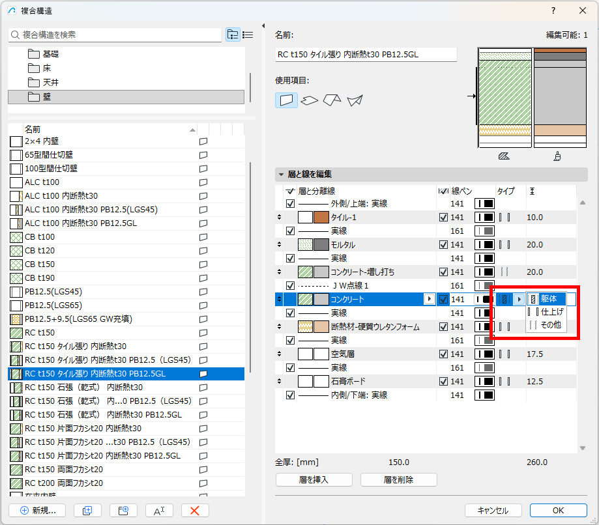Click the 層を挿入 button
The height and width of the screenshot is (525, 599).
[x=314, y=479]
